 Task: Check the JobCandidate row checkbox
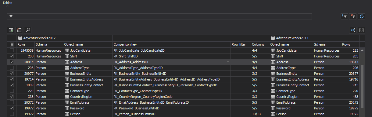click(x=12, y=50)
